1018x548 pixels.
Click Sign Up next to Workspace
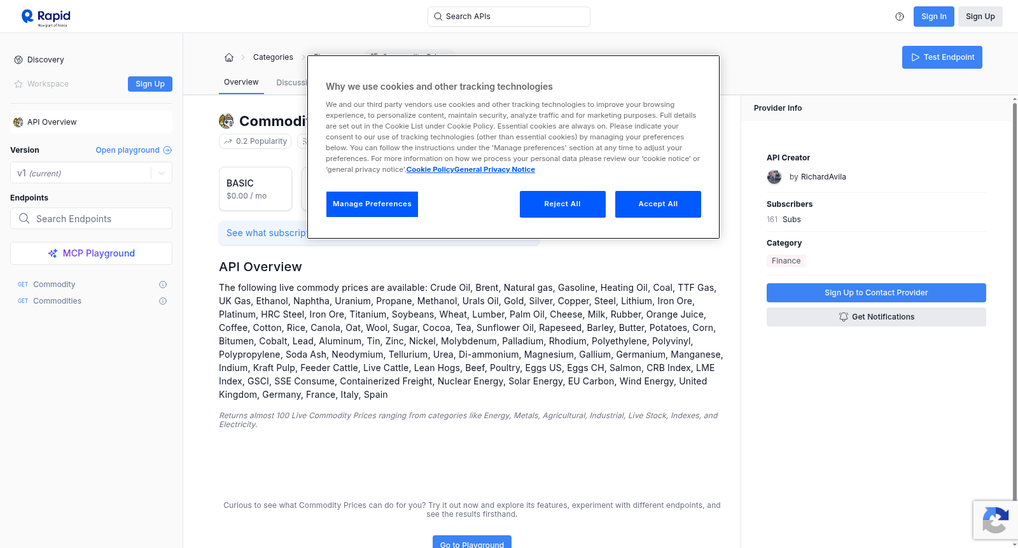[150, 84]
